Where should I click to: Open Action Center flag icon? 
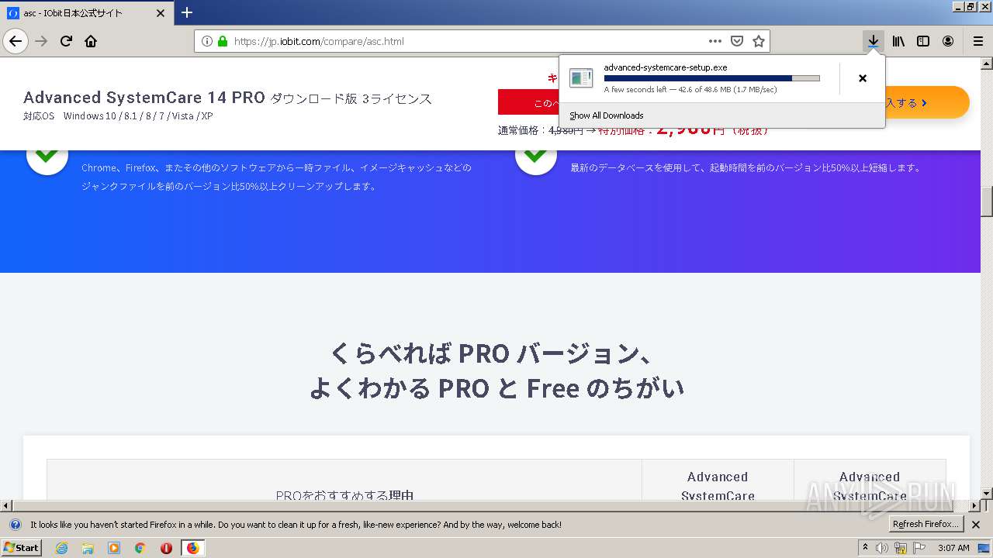(919, 548)
